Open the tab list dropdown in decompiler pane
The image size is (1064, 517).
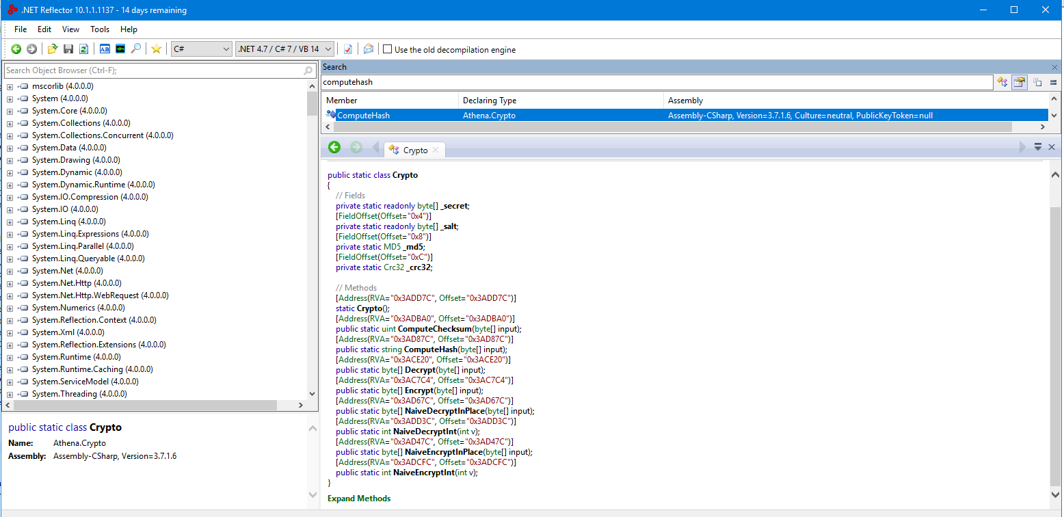coord(1038,147)
